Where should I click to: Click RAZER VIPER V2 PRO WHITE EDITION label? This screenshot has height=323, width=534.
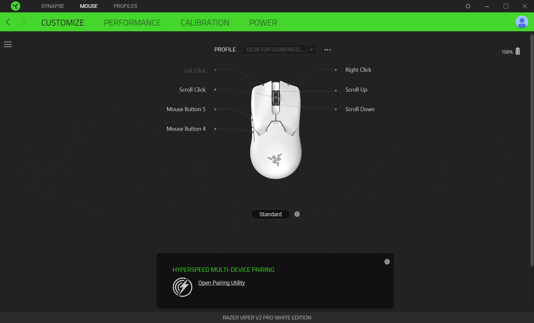267,318
